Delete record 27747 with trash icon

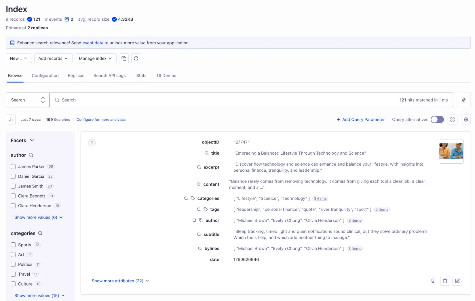point(445,281)
